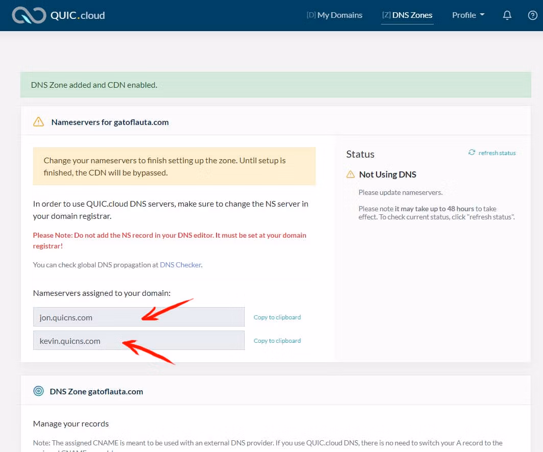The image size is (543, 452).
Task: Click 'Manage your records' text
Action: click(71, 423)
